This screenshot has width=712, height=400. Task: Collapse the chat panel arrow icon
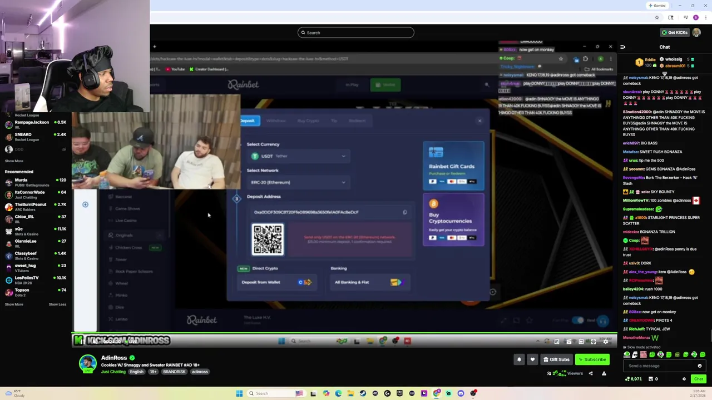coord(622,47)
